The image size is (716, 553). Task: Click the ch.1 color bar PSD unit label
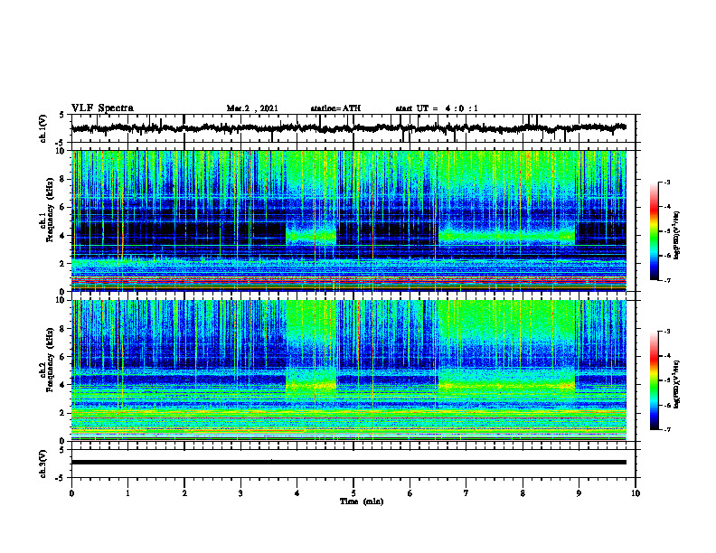click(677, 236)
